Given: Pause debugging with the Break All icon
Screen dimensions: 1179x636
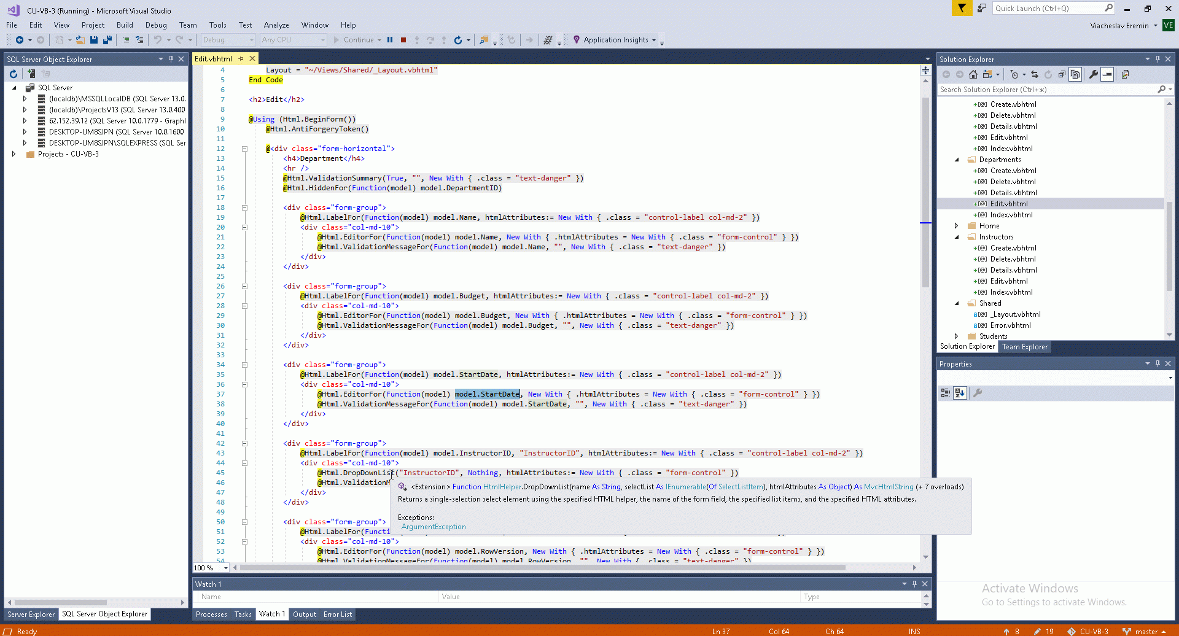Looking at the screenshot, I should 390,40.
